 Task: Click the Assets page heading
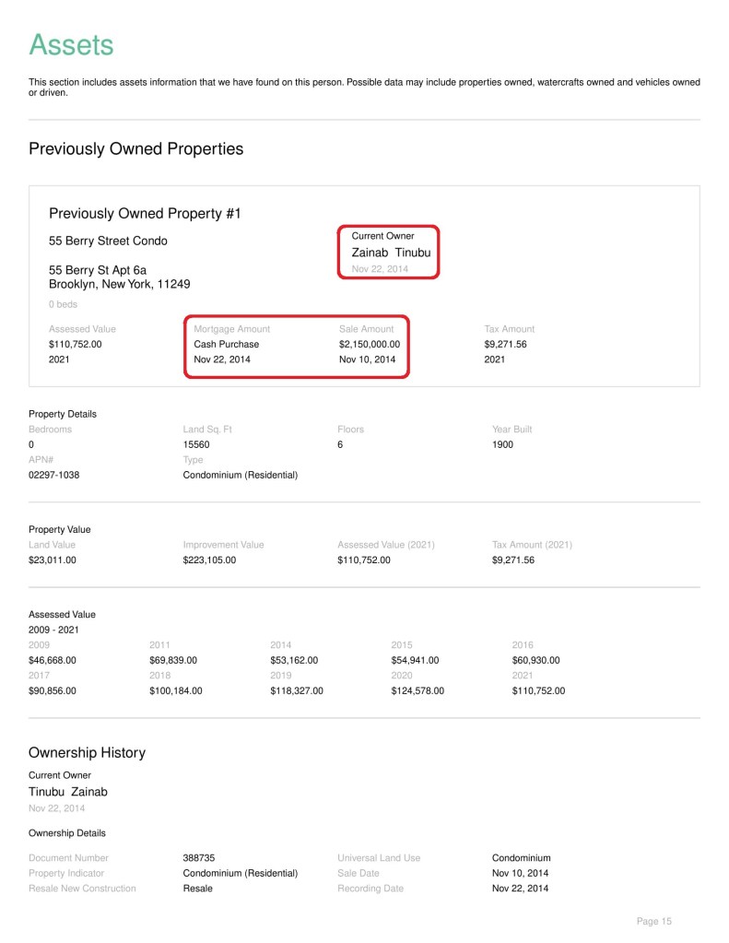pyautogui.click(x=71, y=44)
